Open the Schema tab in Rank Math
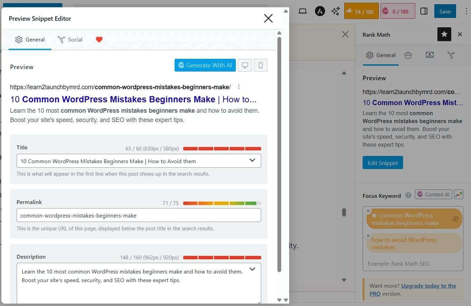The height and width of the screenshot is (306, 471). coord(429,55)
